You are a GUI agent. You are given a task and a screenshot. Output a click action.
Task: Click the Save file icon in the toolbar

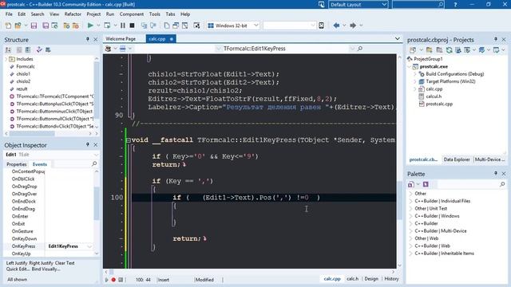point(34,26)
